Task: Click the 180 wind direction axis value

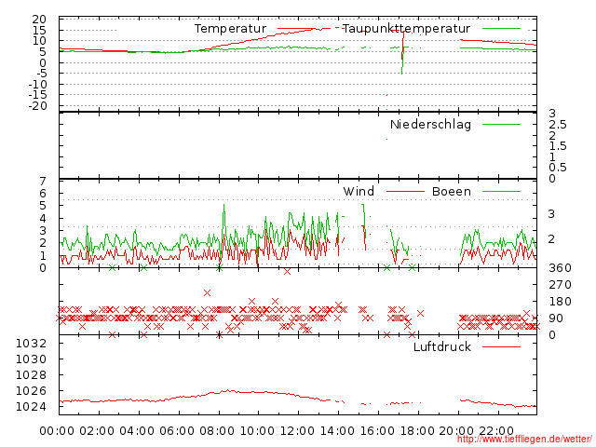Action: tap(560, 302)
